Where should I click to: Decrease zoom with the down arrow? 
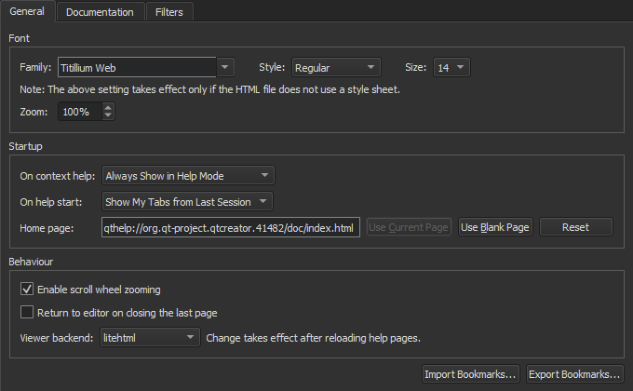click(109, 116)
